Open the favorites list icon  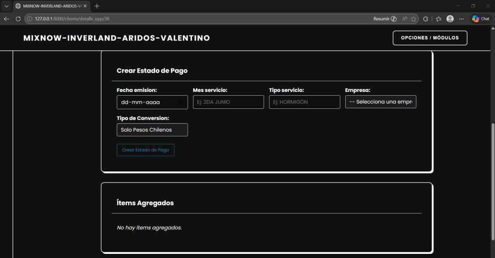pos(438,19)
